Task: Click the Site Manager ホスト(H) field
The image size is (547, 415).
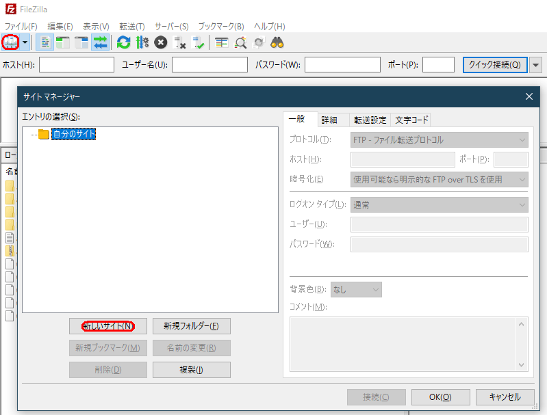Action: pos(403,159)
